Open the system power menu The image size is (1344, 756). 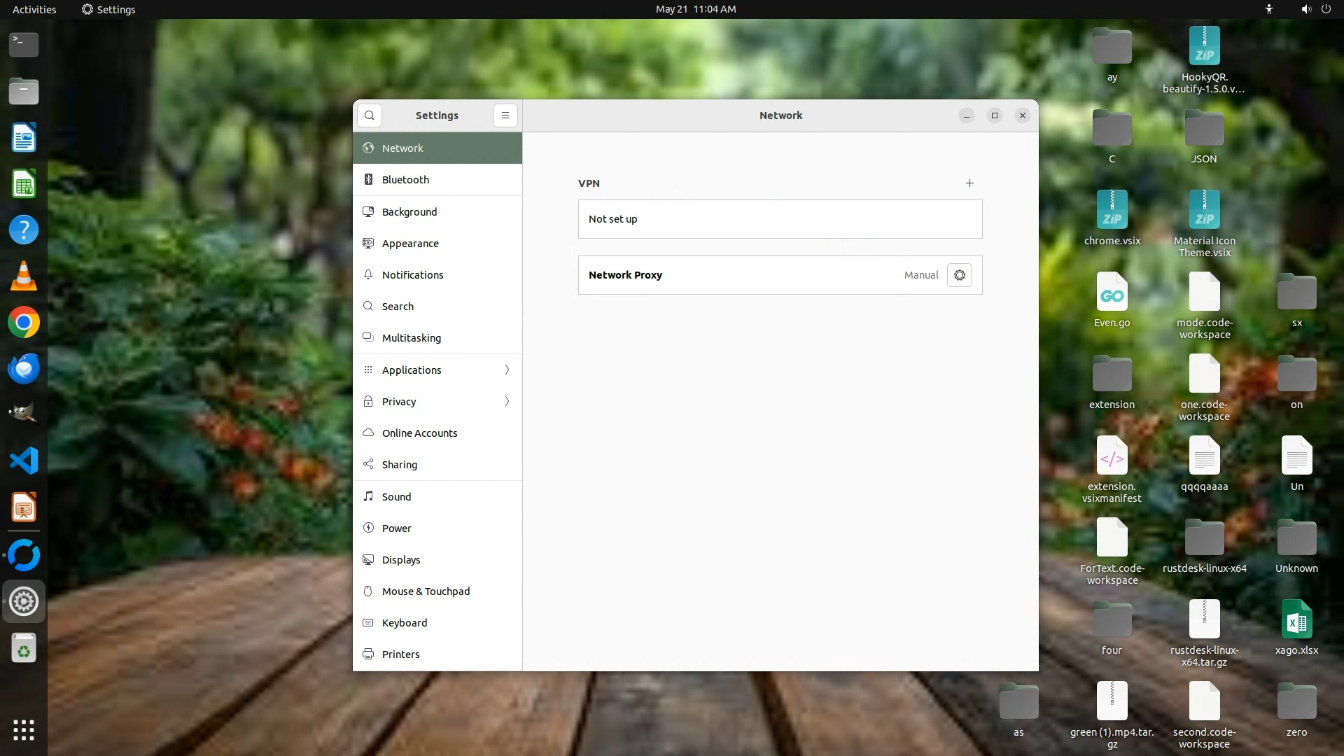(1326, 9)
